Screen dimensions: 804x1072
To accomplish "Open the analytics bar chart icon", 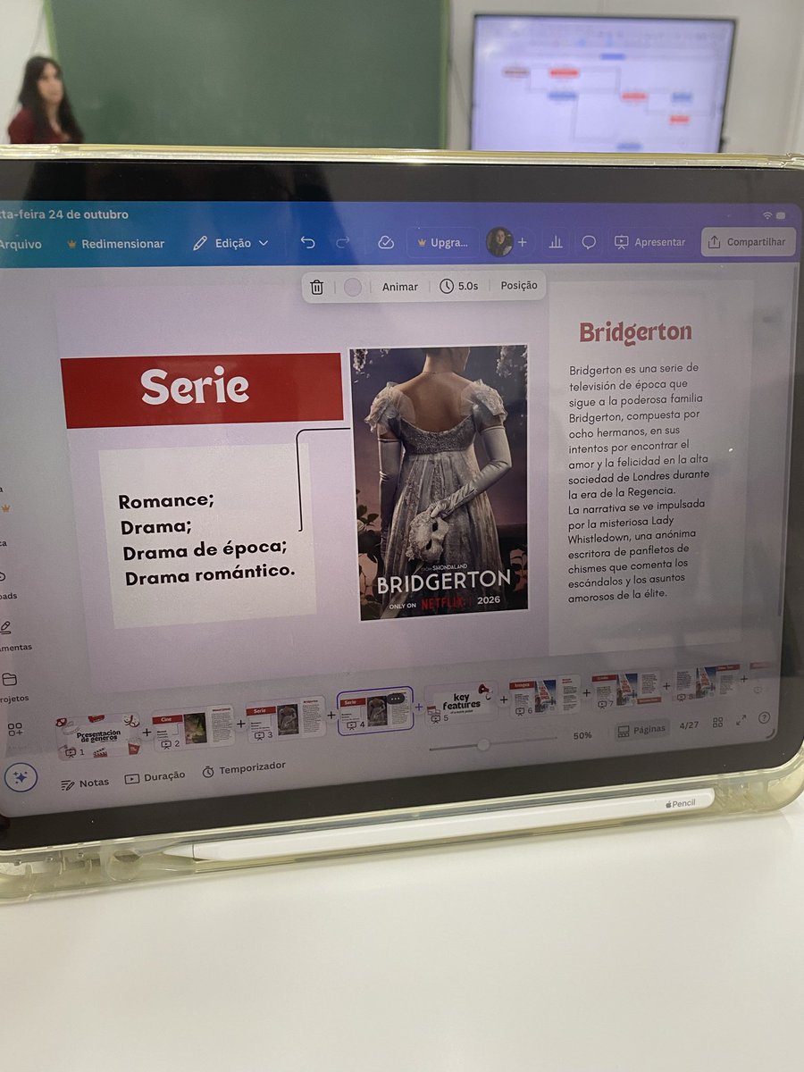I will pyautogui.click(x=556, y=242).
